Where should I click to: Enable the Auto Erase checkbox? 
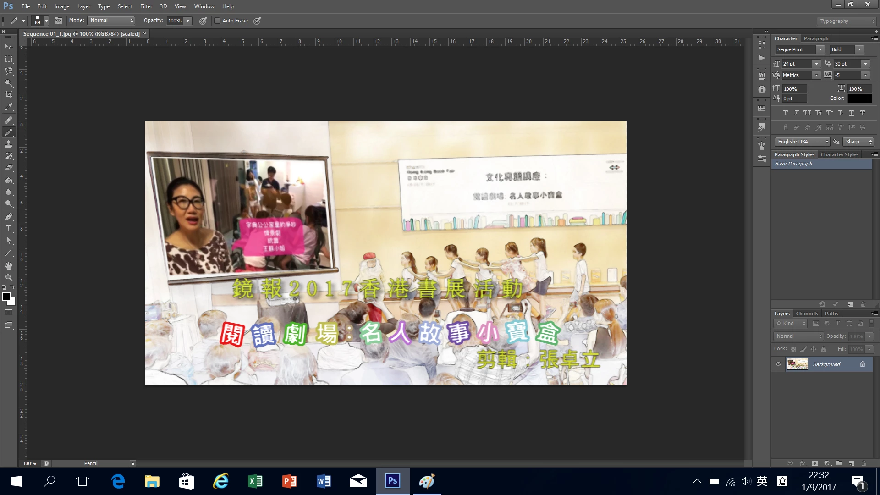coord(218,21)
